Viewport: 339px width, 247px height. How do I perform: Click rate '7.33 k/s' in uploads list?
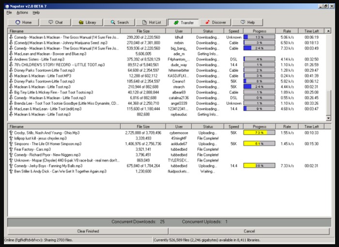[x=287, y=166]
